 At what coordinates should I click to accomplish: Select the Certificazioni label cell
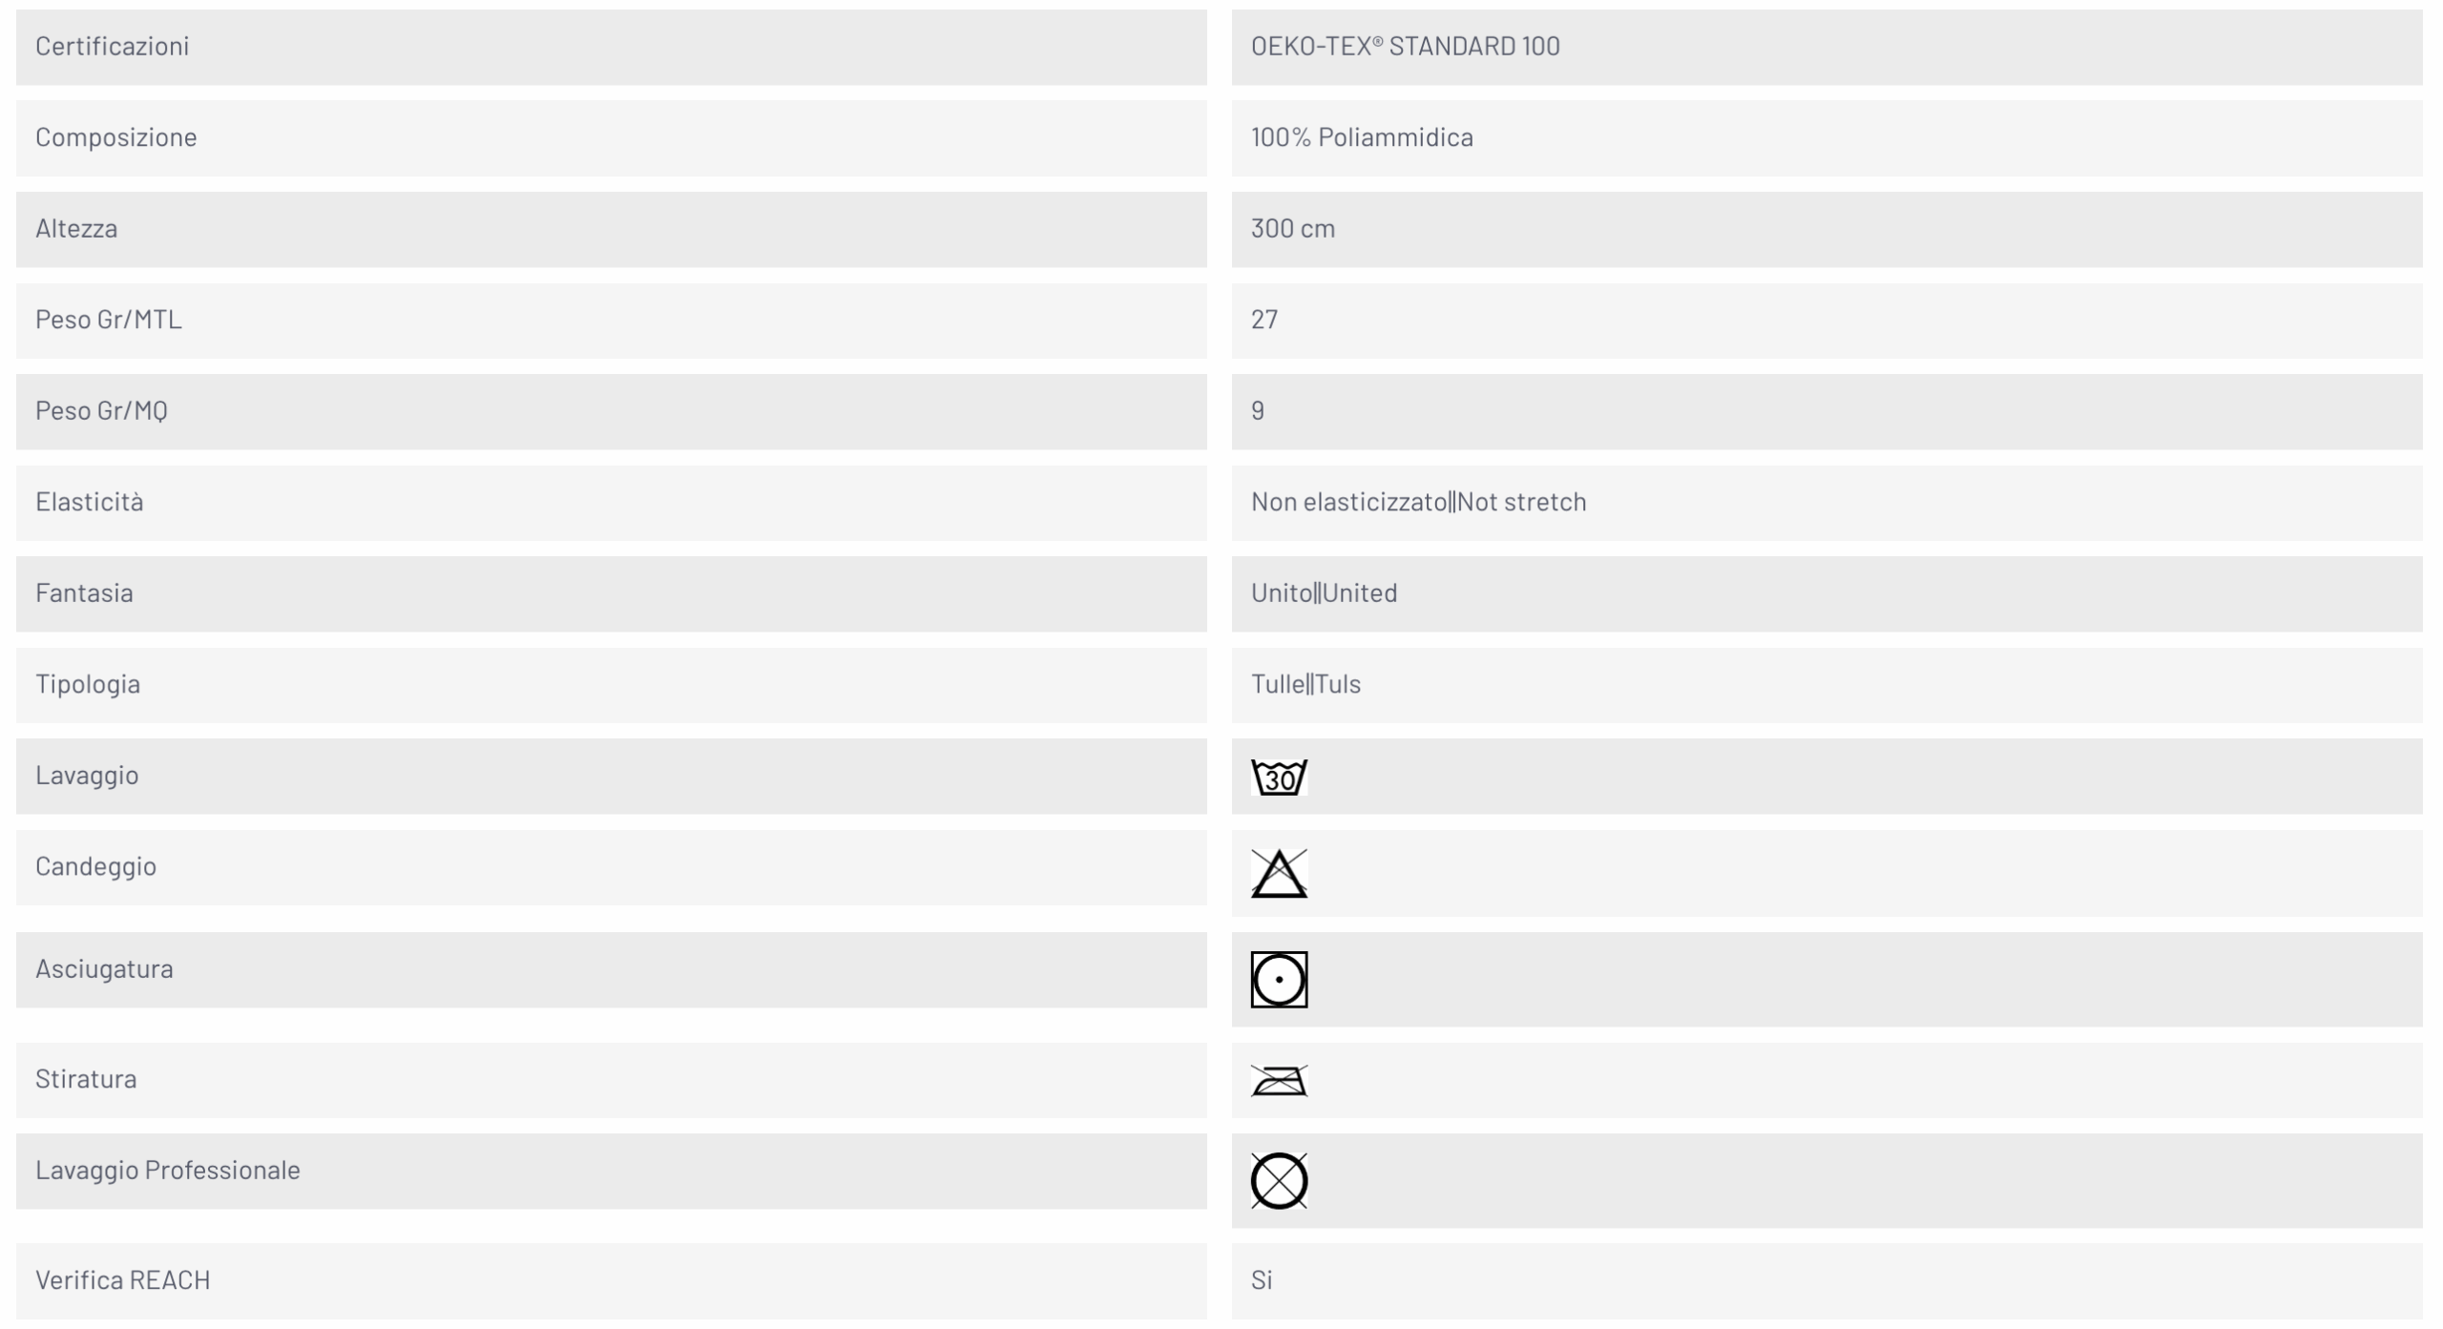611,47
